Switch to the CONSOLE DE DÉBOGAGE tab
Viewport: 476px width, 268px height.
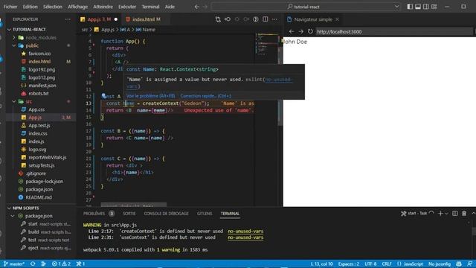(x=166, y=214)
